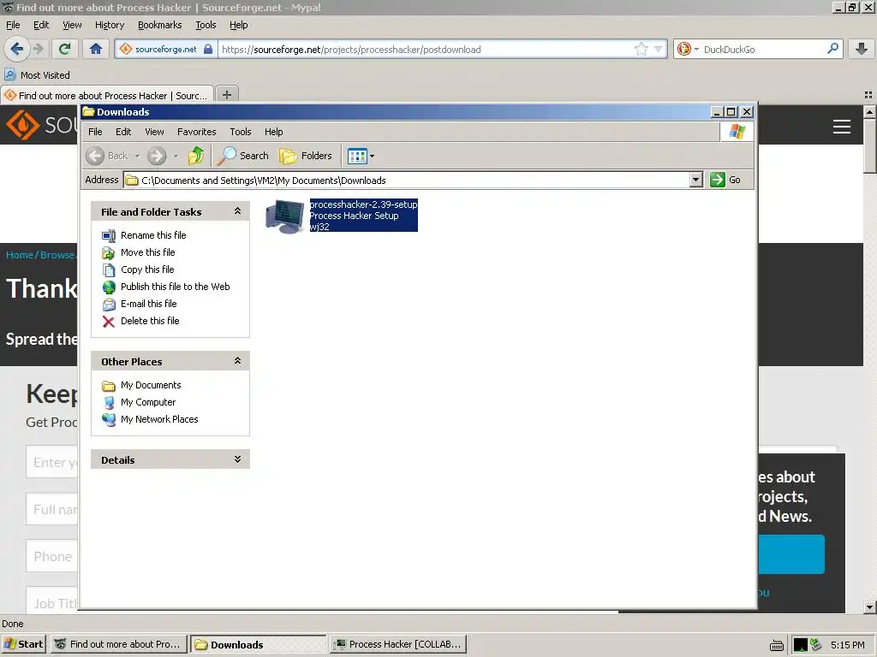The image size is (877, 657).
Task: Click Delete this file
Action: pos(150,321)
